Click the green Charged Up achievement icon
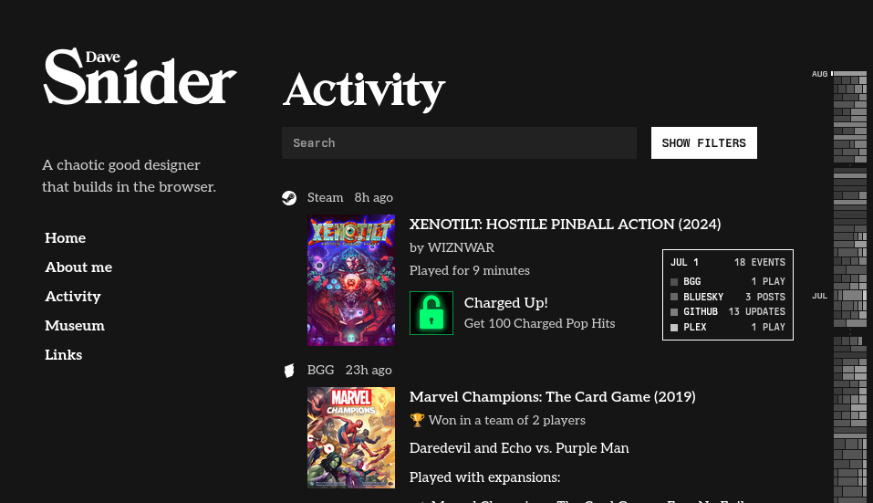The width and height of the screenshot is (873, 503). (431, 313)
